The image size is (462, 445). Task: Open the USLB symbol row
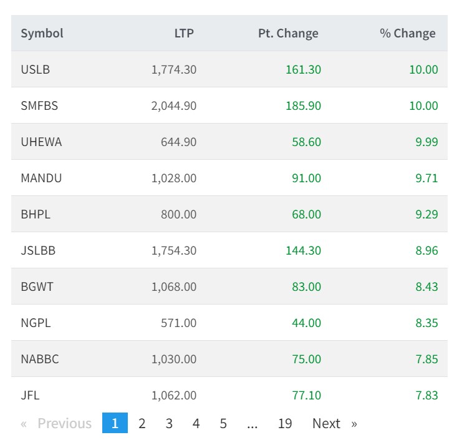[x=35, y=70]
